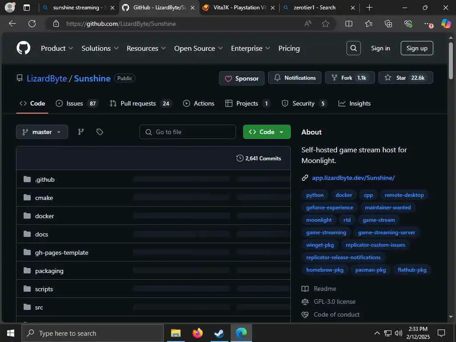Click the page vertical scrollbar thumb
Viewport: 456px width, 342px height.
tap(451, 61)
